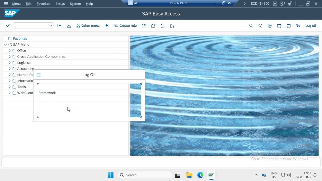Image resolution: width=322 pixels, height=181 pixels.
Task: Select the Tools tree item
Action: [21, 87]
